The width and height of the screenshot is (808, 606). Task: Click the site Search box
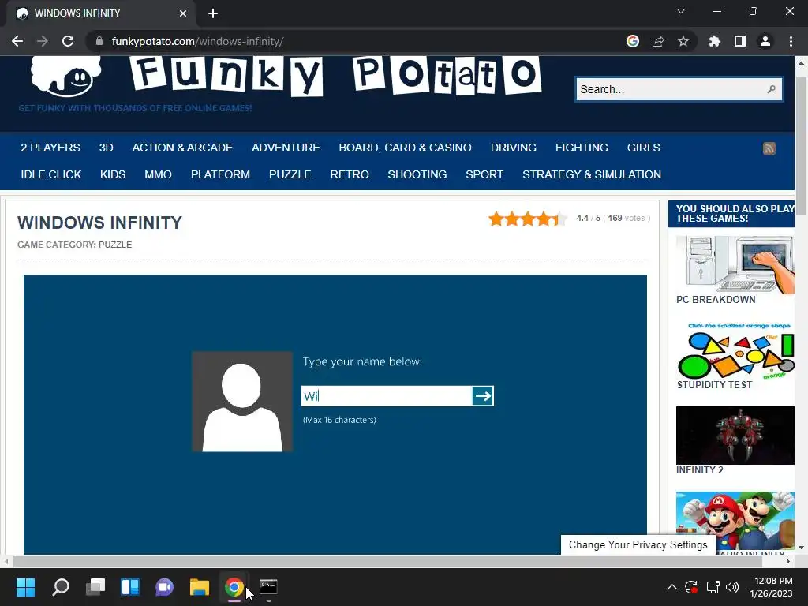point(679,89)
